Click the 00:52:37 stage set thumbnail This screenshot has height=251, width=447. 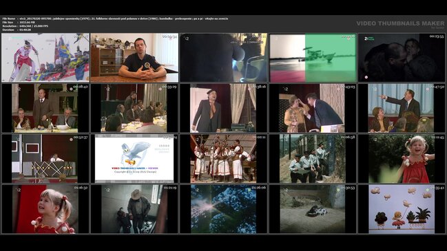coord(45,159)
